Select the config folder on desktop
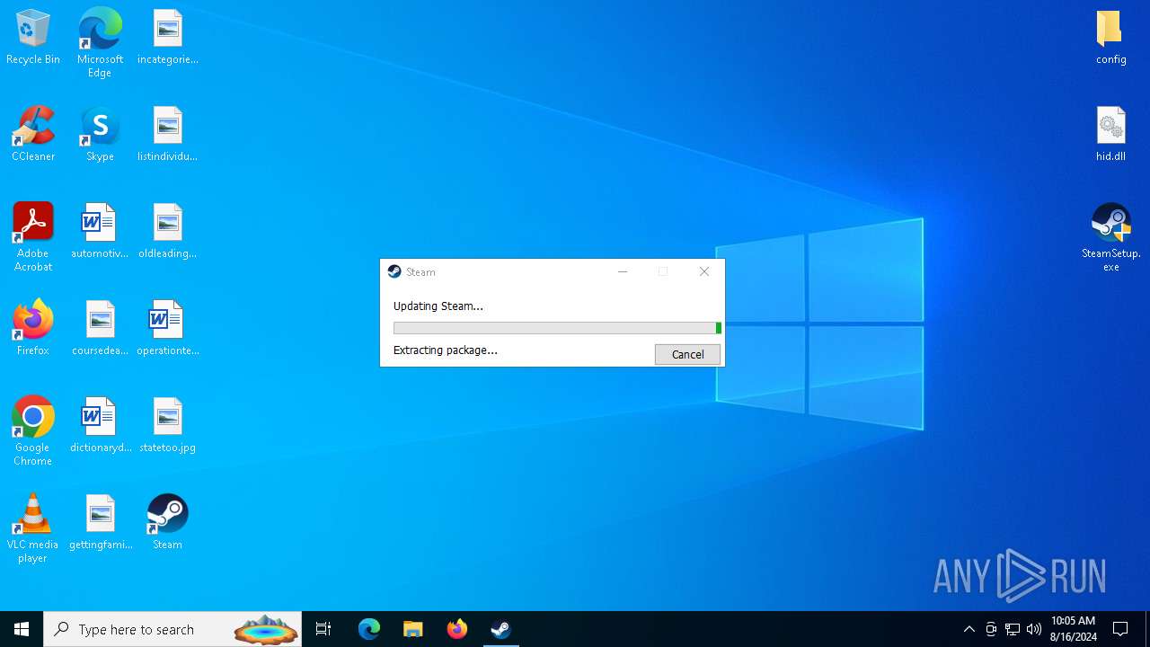1150x647 pixels. tap(1111, 38)
